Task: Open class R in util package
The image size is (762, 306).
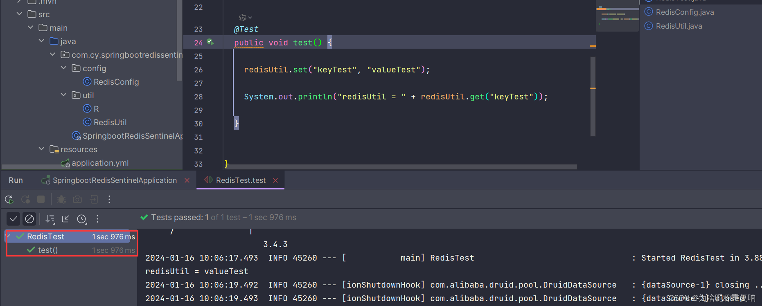Action: 91,109
